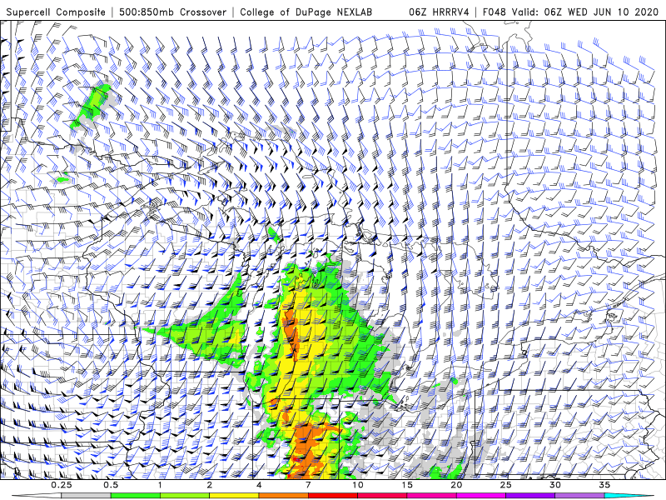This screenshot has width=666, height=500.
Task: Click the legend value 20
Action: point(456,485)
